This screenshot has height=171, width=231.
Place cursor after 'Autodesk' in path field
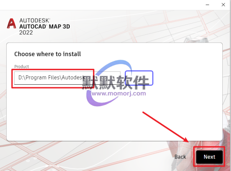85,78
